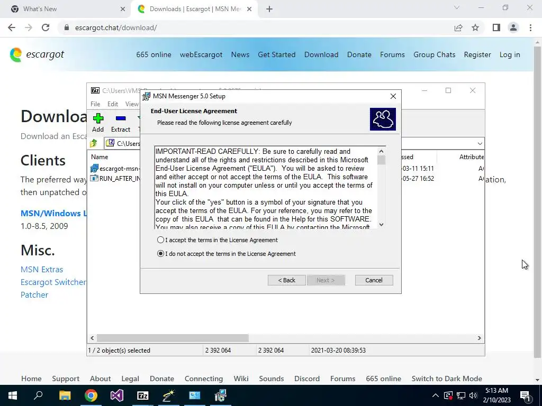Select the escargot-msn file in 7-Zip list
This screenshot has height=406, width=542.
115,169
